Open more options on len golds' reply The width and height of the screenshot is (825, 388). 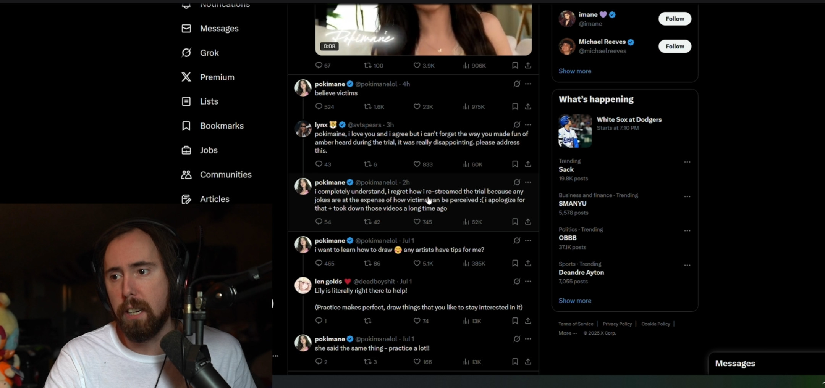point(528,282)
